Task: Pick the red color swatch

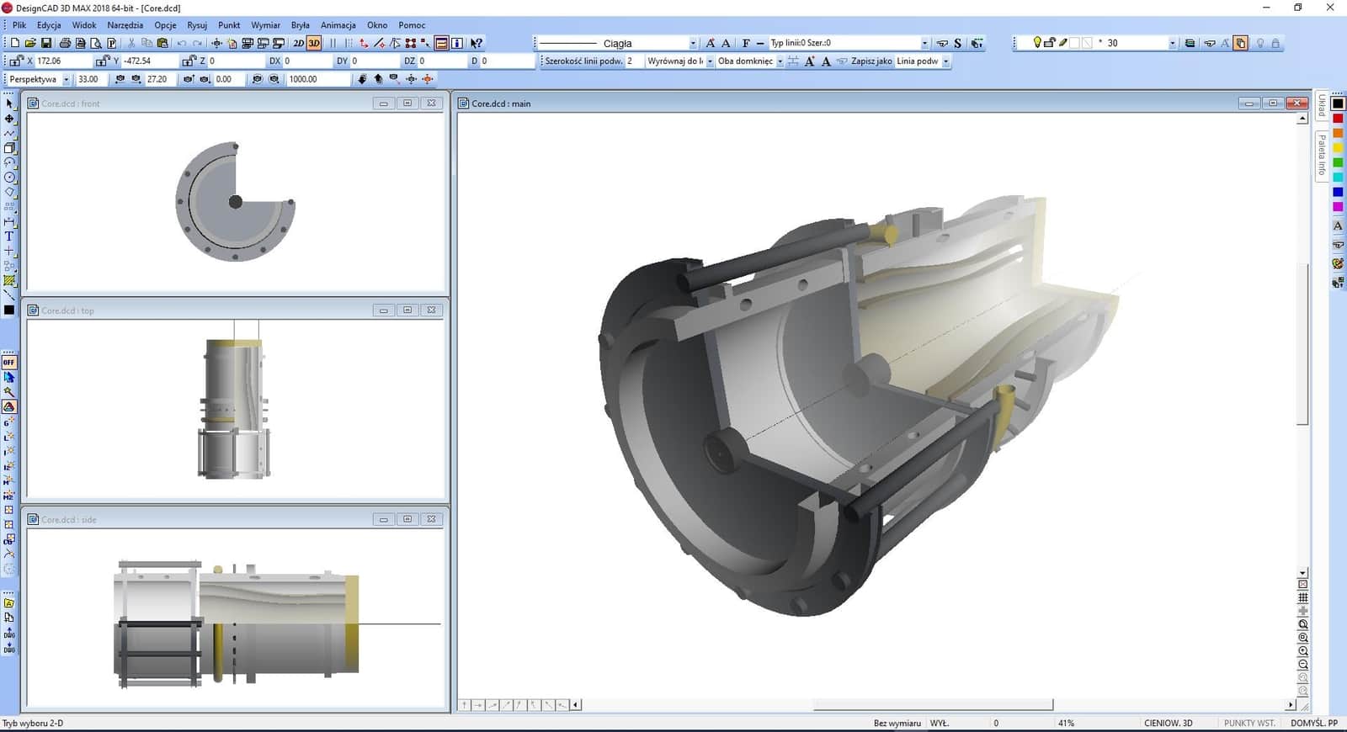Action: coord(1338,119)
